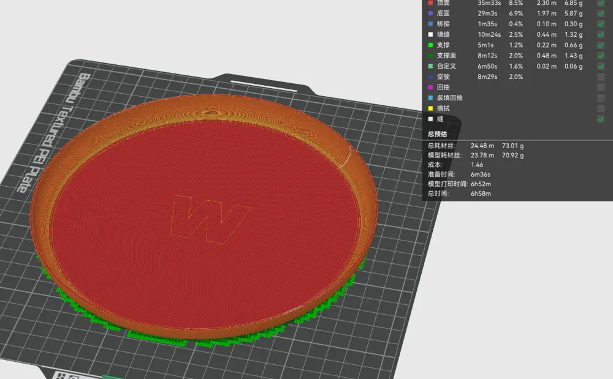
Task: Click the dark green 支撑面 color swatch
Action: point(430,56)
